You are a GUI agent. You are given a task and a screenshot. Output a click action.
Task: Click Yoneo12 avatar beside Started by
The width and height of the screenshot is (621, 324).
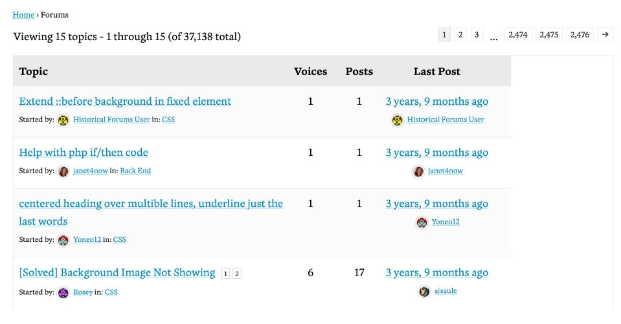(63, 240)
